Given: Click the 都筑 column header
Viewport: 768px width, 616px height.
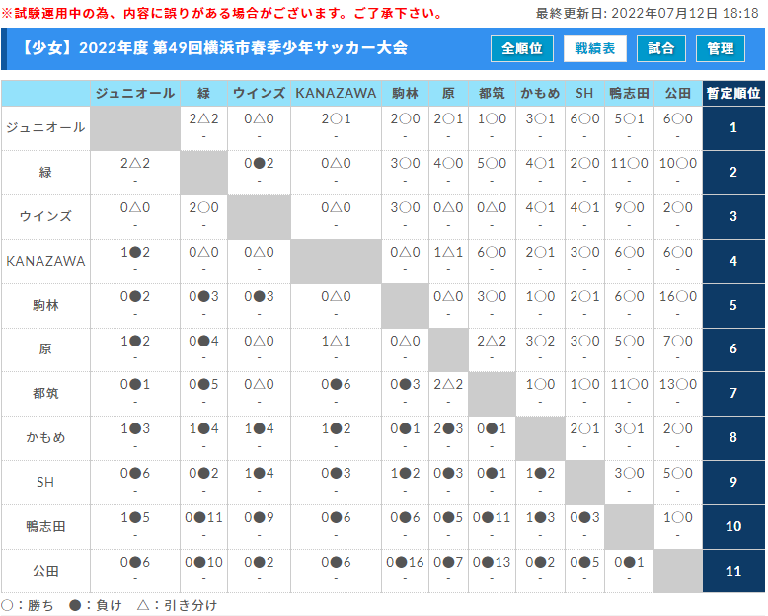Looking at the screenshot, I should coord(492,94).
